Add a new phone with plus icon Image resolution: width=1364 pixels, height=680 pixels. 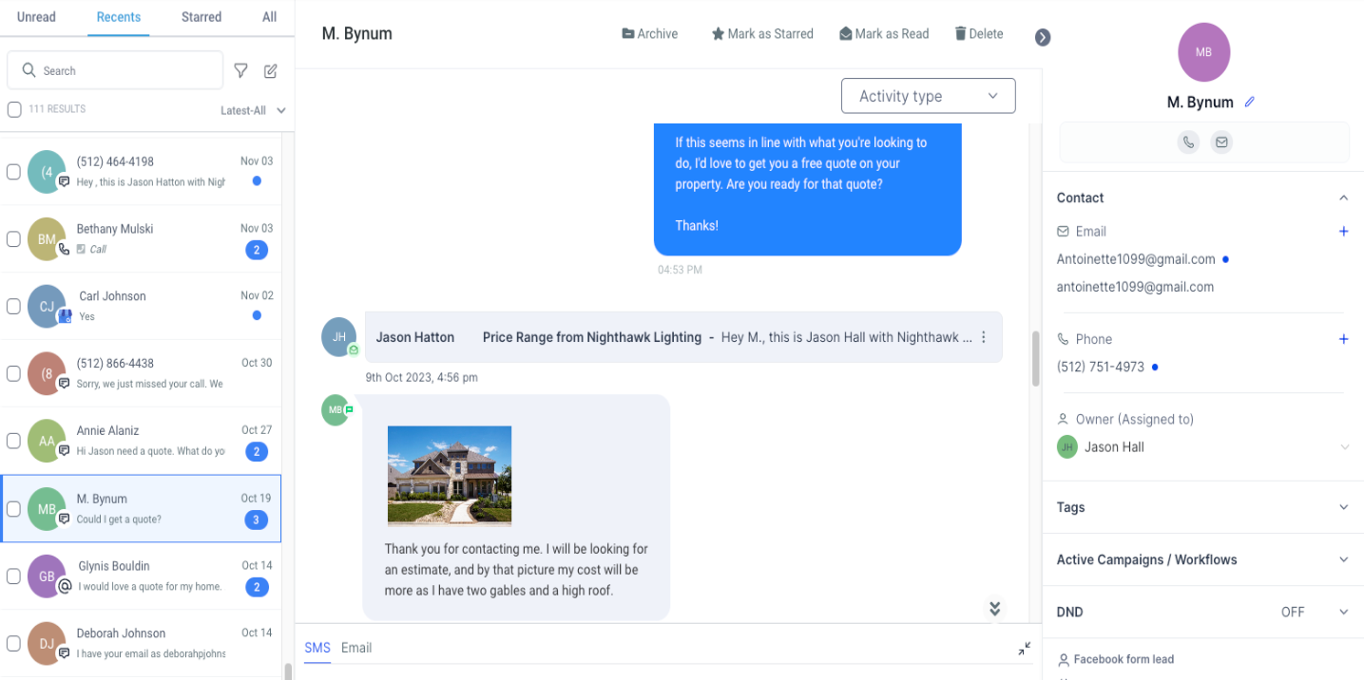(1343, 339)
